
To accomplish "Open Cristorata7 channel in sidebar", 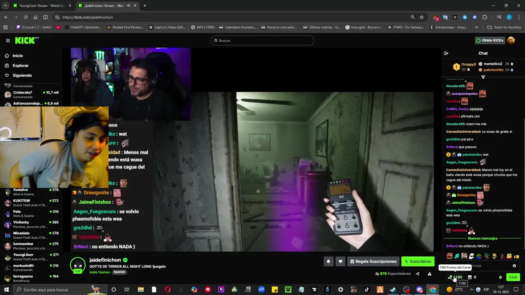I will [32, 95].
